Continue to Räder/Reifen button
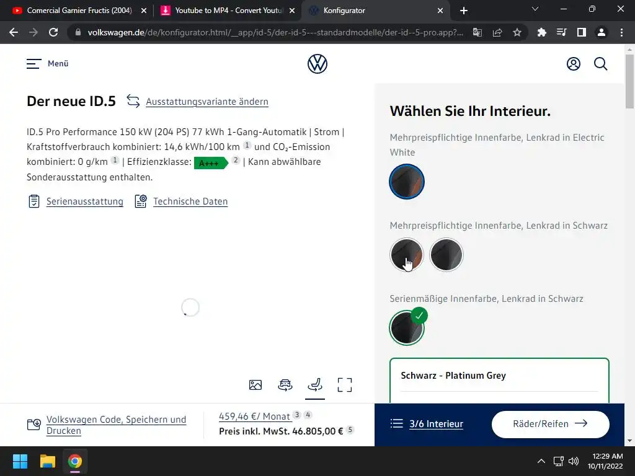 [x=551, y=424]
